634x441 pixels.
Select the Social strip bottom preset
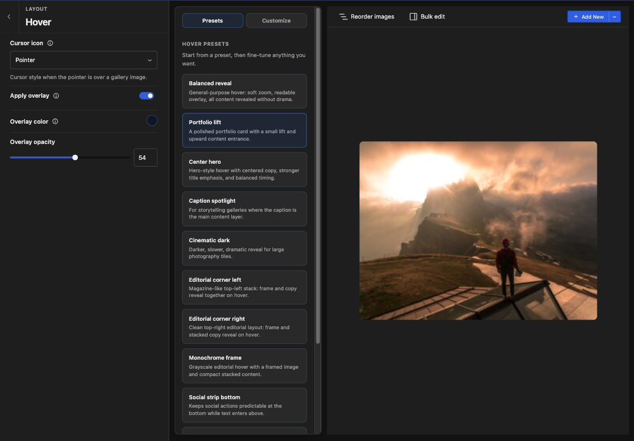pyautogui.click(x=244, y=405)
